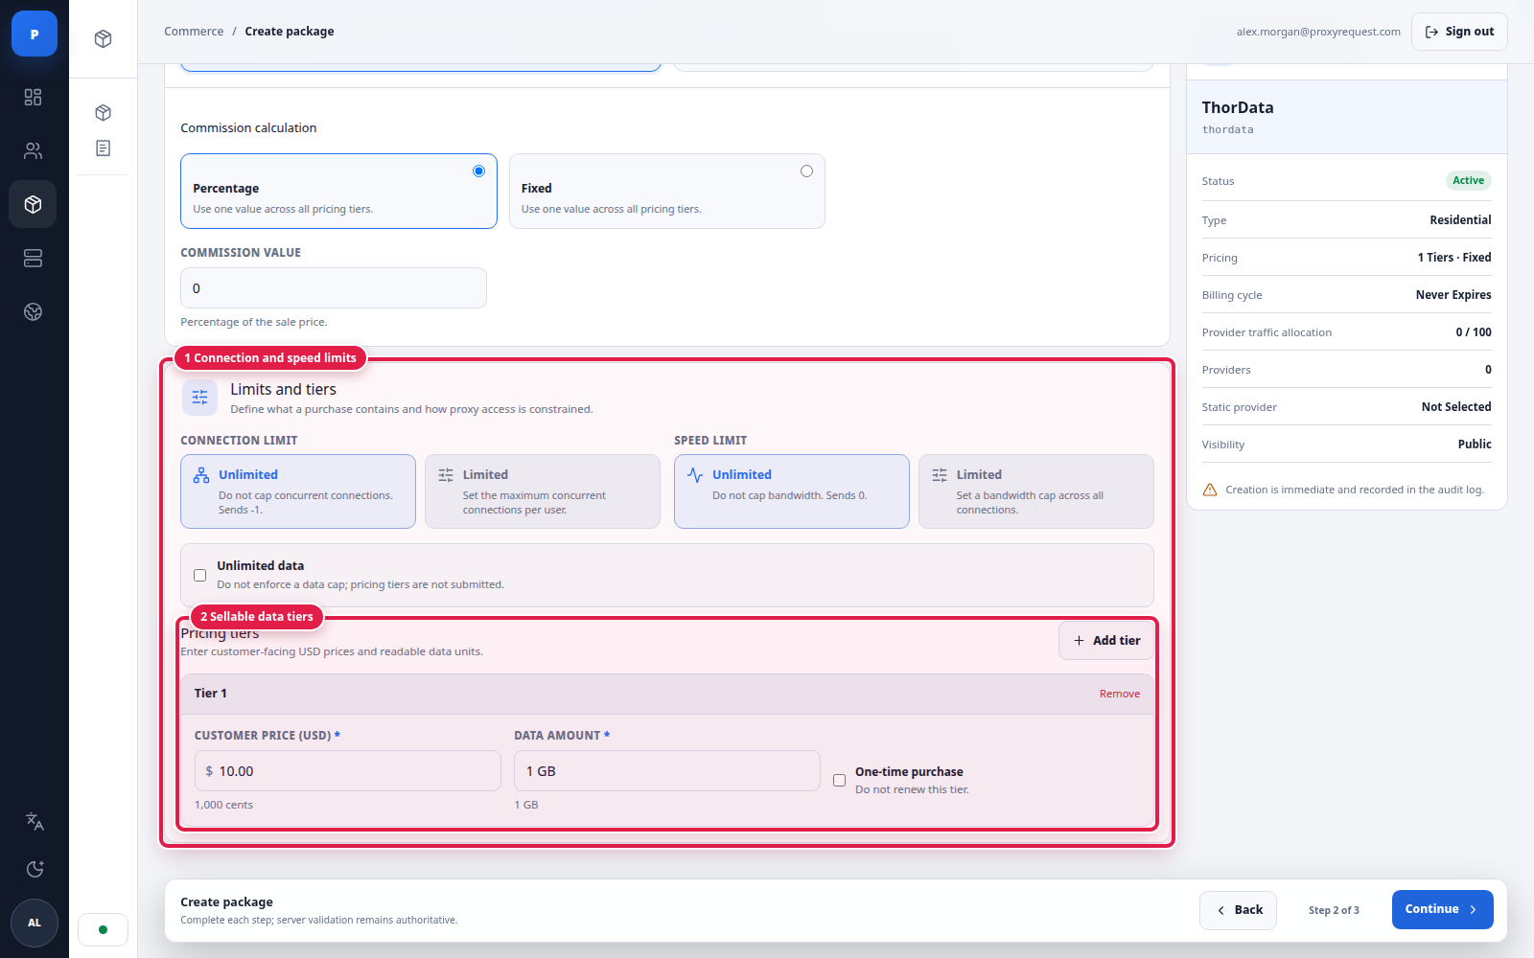Click the 'Step 2 of 3' indicator
The image size is (1534, 958).
[x=1334, y=910]
